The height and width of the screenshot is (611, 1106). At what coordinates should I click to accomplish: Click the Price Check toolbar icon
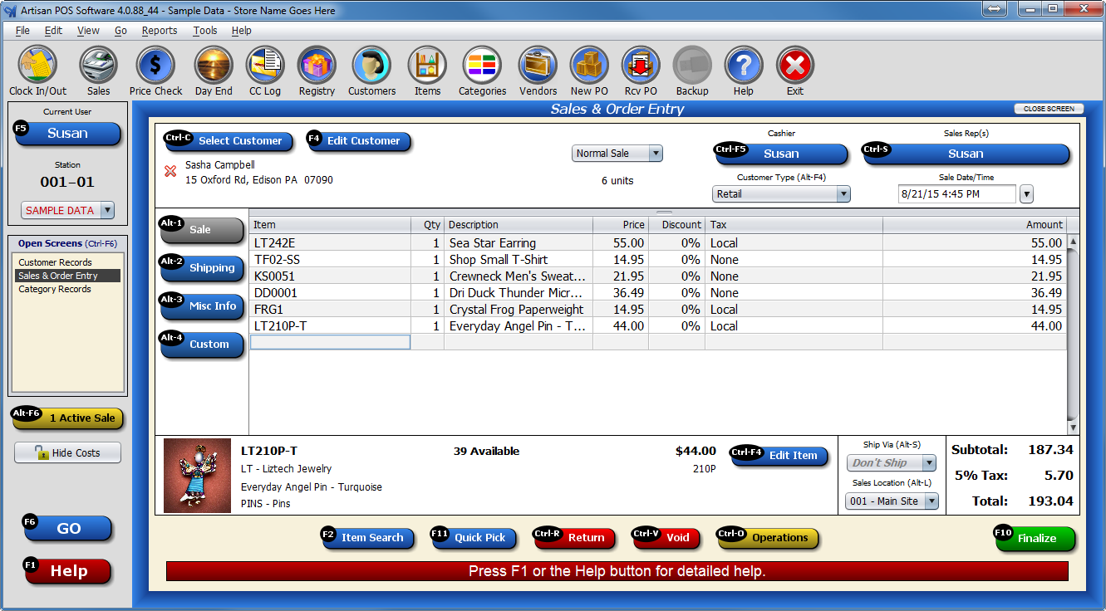coord(155,66)
